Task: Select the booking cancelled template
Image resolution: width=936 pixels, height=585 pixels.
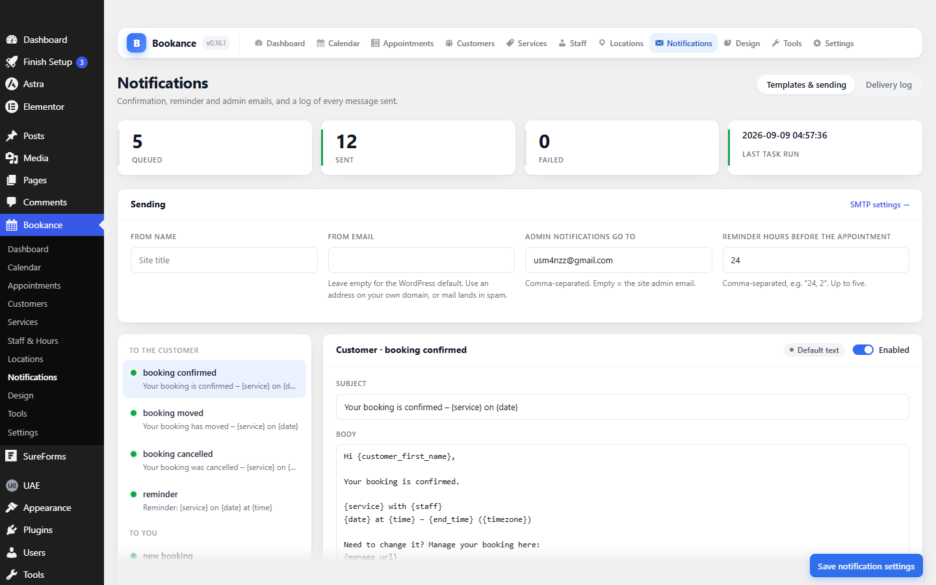Action: [214, 460]
